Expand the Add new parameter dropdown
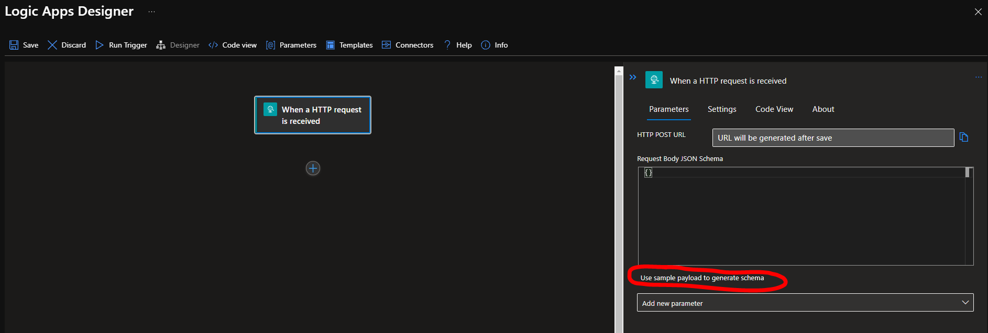 coord(805,303)
